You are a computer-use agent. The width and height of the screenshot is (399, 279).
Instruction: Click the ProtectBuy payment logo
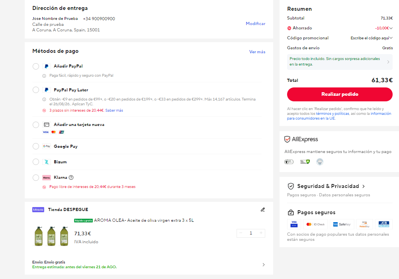[364, 224]
